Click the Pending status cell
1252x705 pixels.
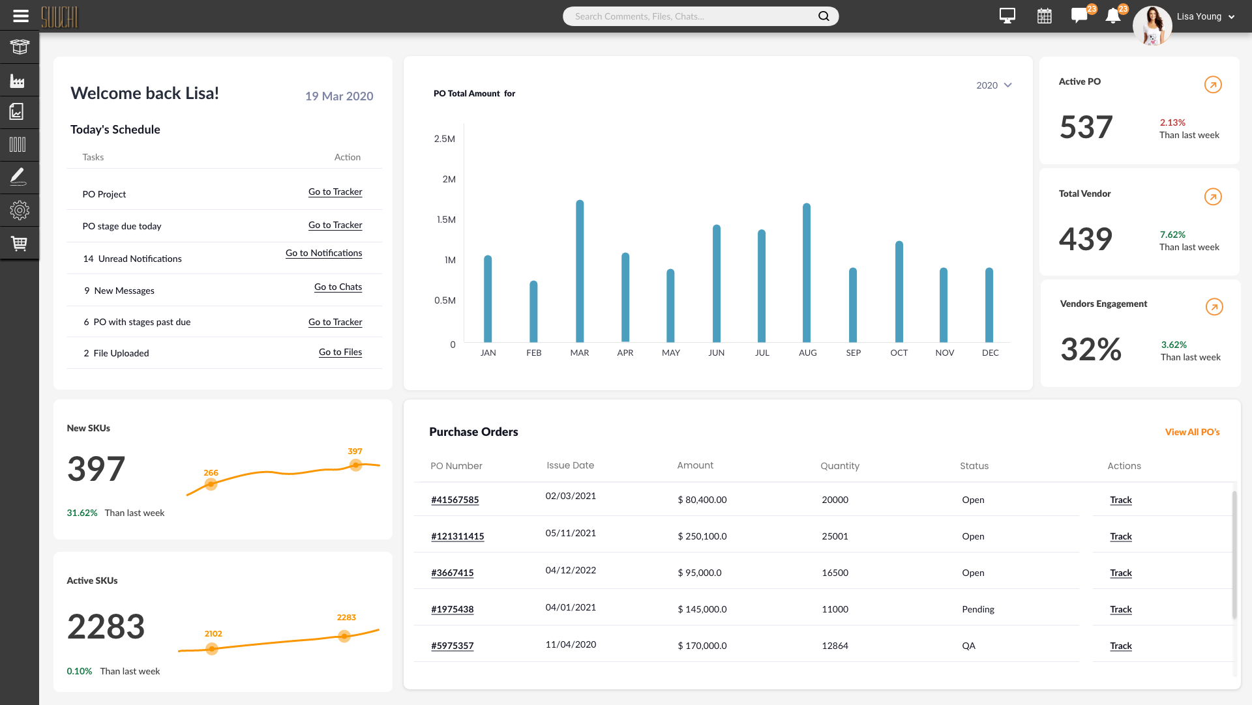click(x=978, y=609)
